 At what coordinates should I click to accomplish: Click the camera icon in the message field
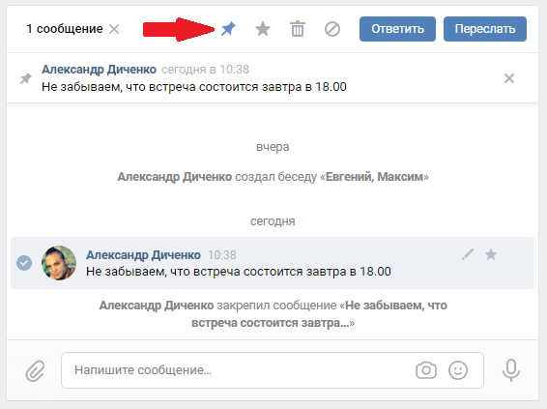pyautogui.click(x=426, y=370)
